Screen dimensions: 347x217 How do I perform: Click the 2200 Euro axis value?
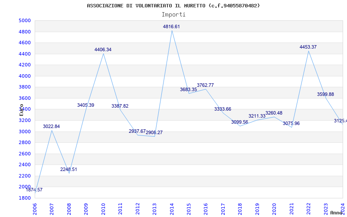pos(25,176)
